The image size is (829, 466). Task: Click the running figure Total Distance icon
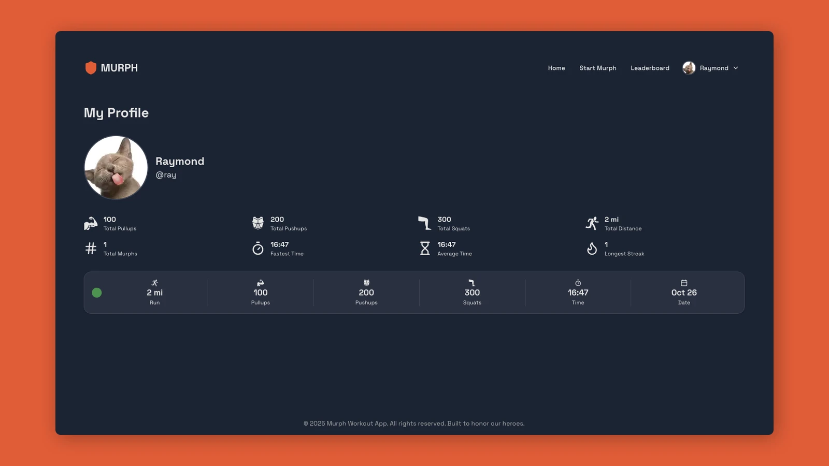pyautogui.click(x=592, y=223)
